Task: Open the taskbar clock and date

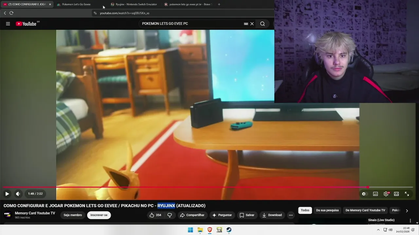Action: [403, 230]
